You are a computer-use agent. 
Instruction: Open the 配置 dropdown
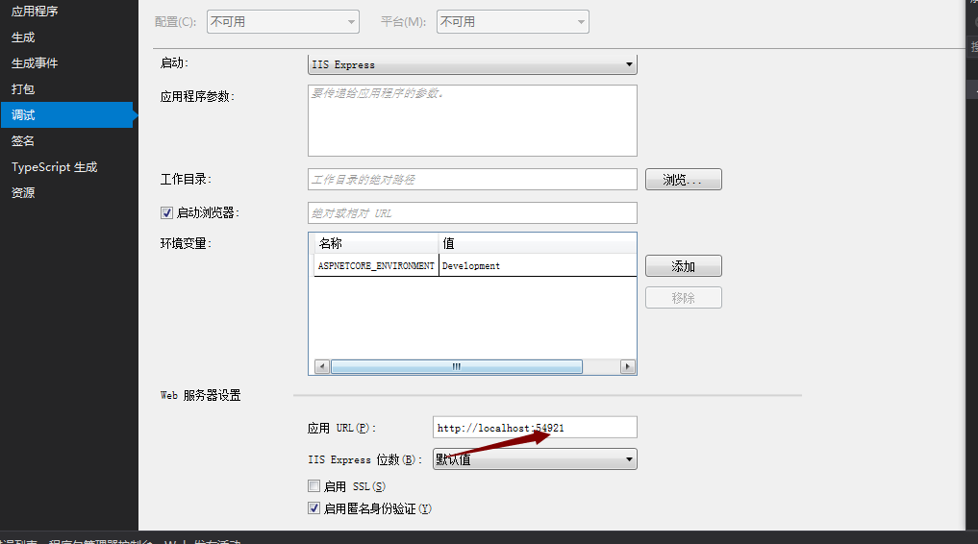283,21
